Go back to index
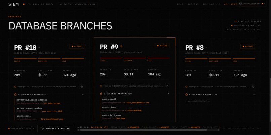The width and height of the screenshot is (271, 135). click(41, 4)
